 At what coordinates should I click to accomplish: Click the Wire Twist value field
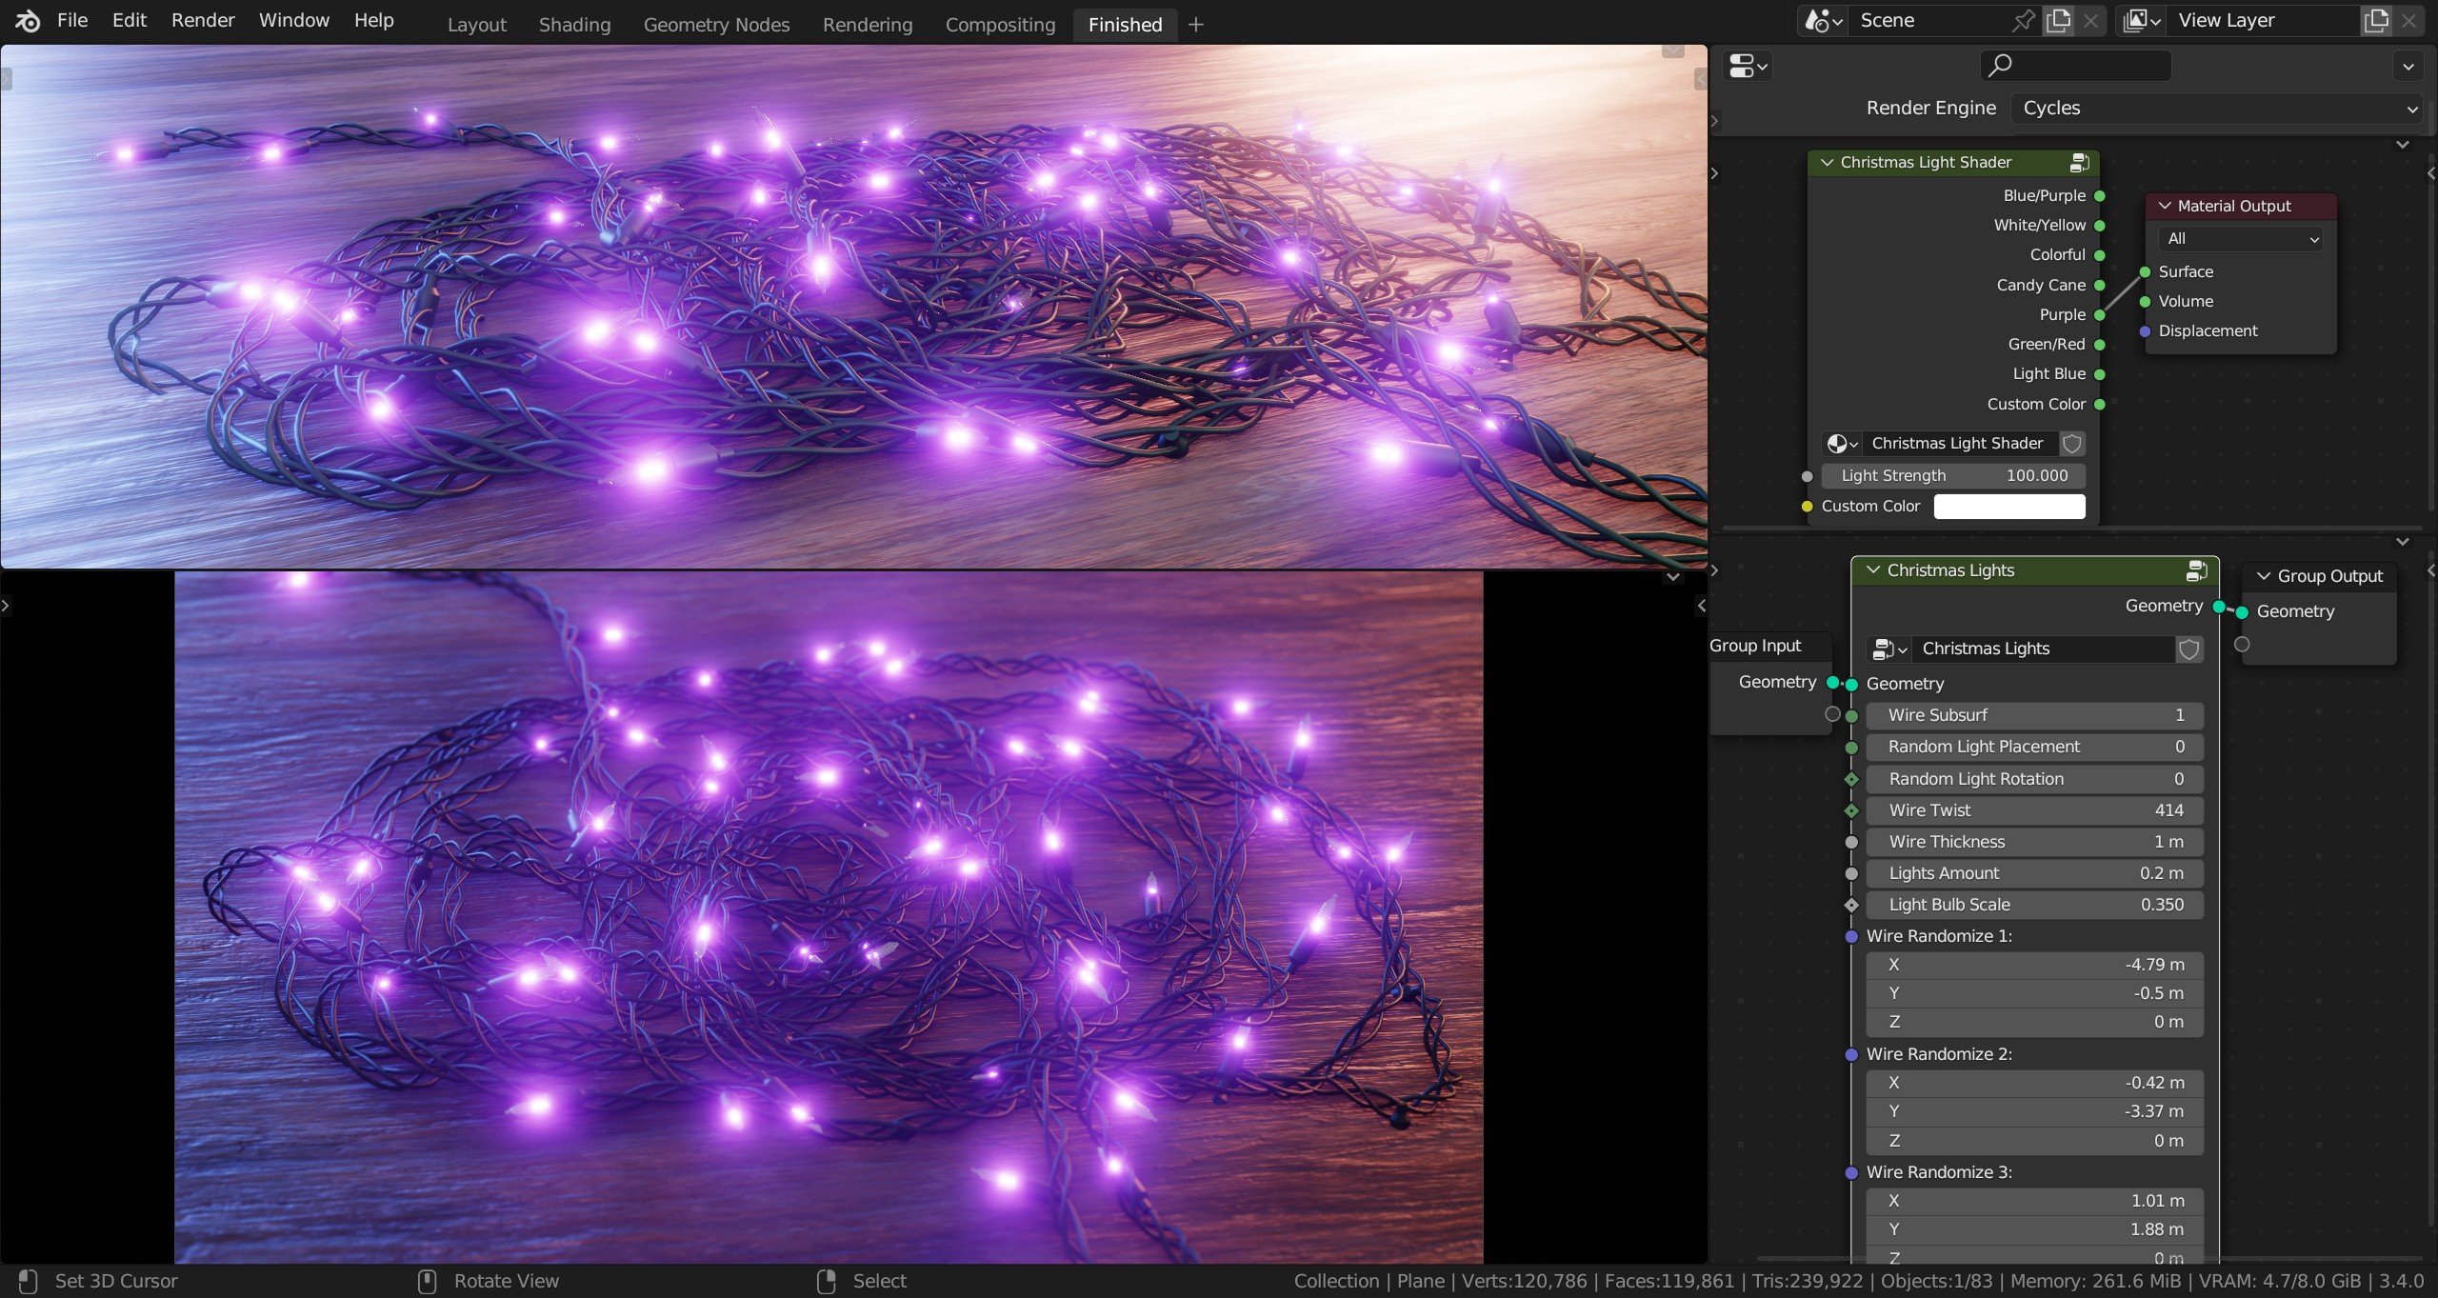[2033, 809]
